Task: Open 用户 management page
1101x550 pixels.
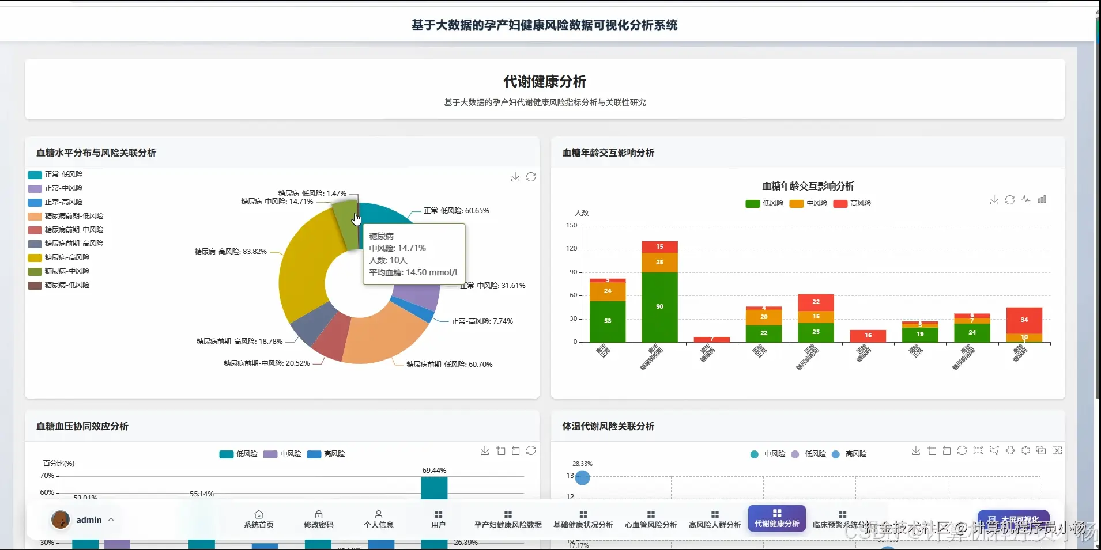Action: click(439, 519)
